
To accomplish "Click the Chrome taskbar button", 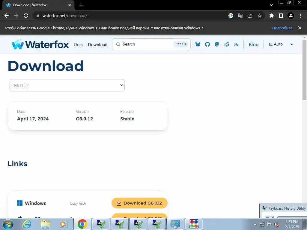I will click(82, 224).
